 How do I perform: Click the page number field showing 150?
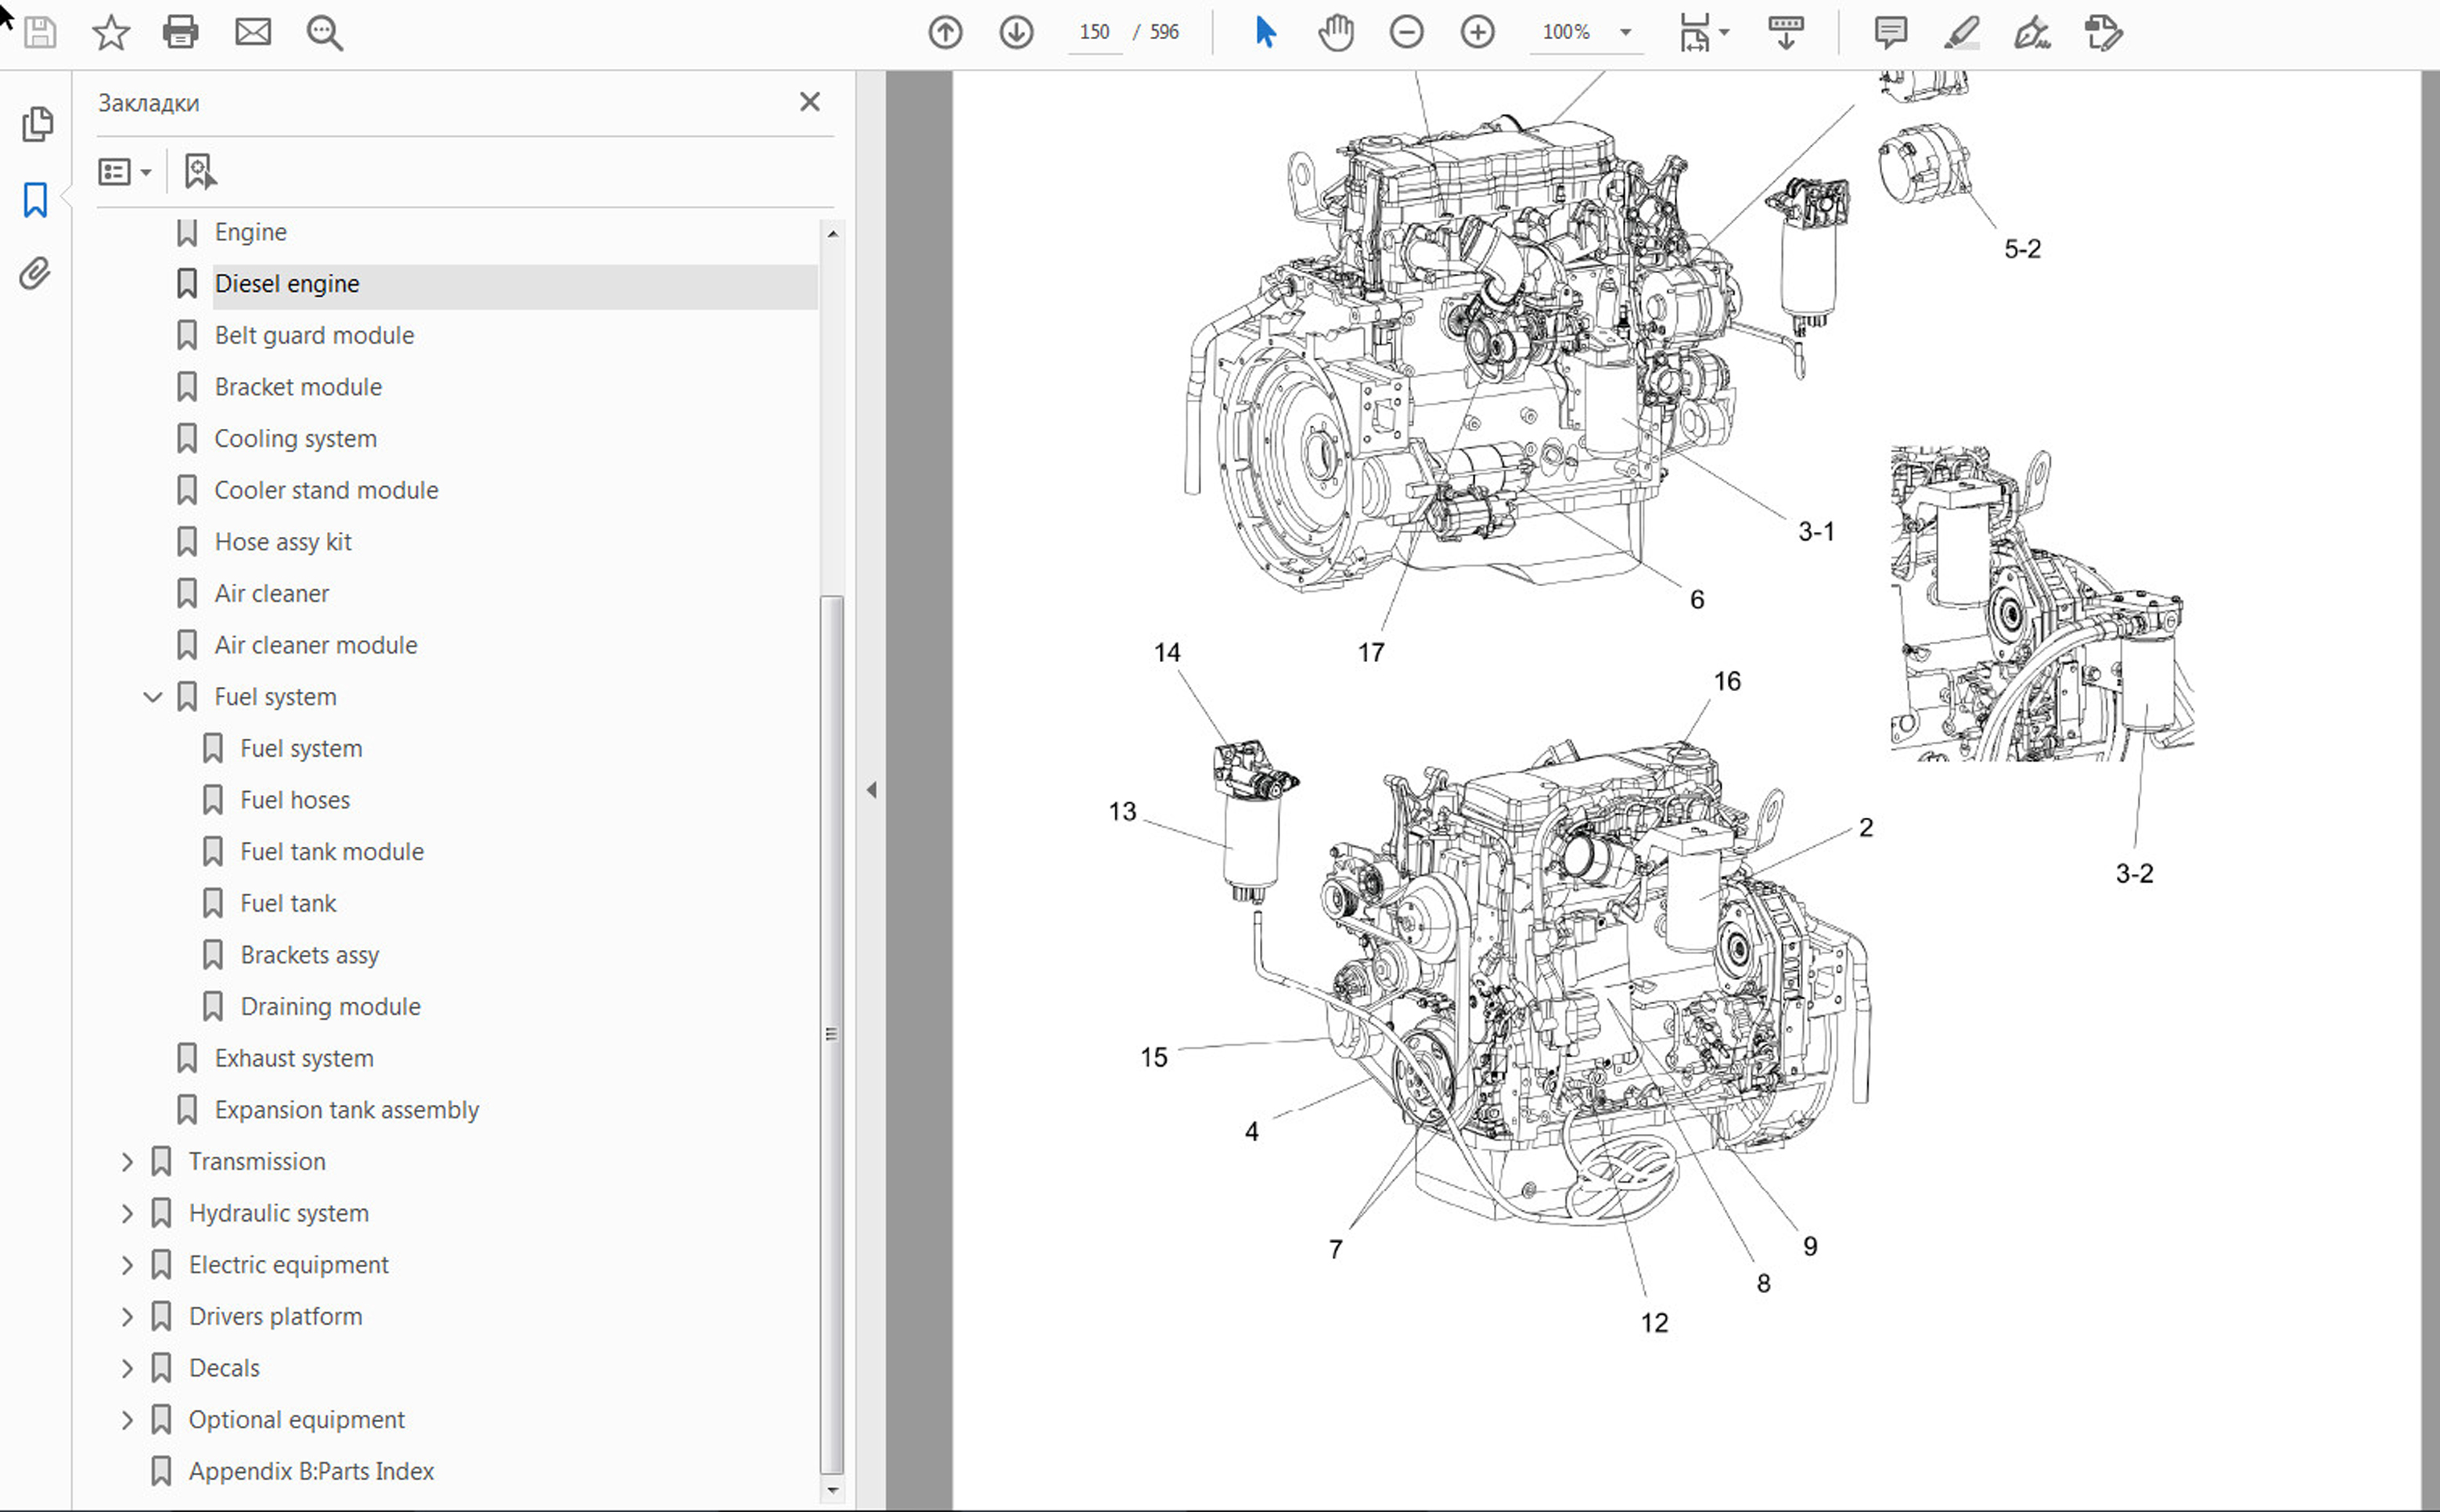[1094, 32]
